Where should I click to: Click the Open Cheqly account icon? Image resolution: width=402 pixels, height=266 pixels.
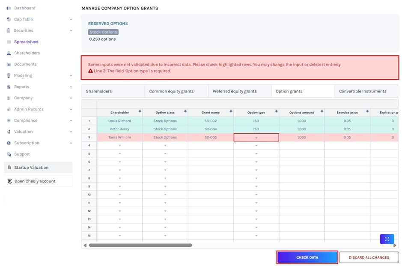[9, 181]
